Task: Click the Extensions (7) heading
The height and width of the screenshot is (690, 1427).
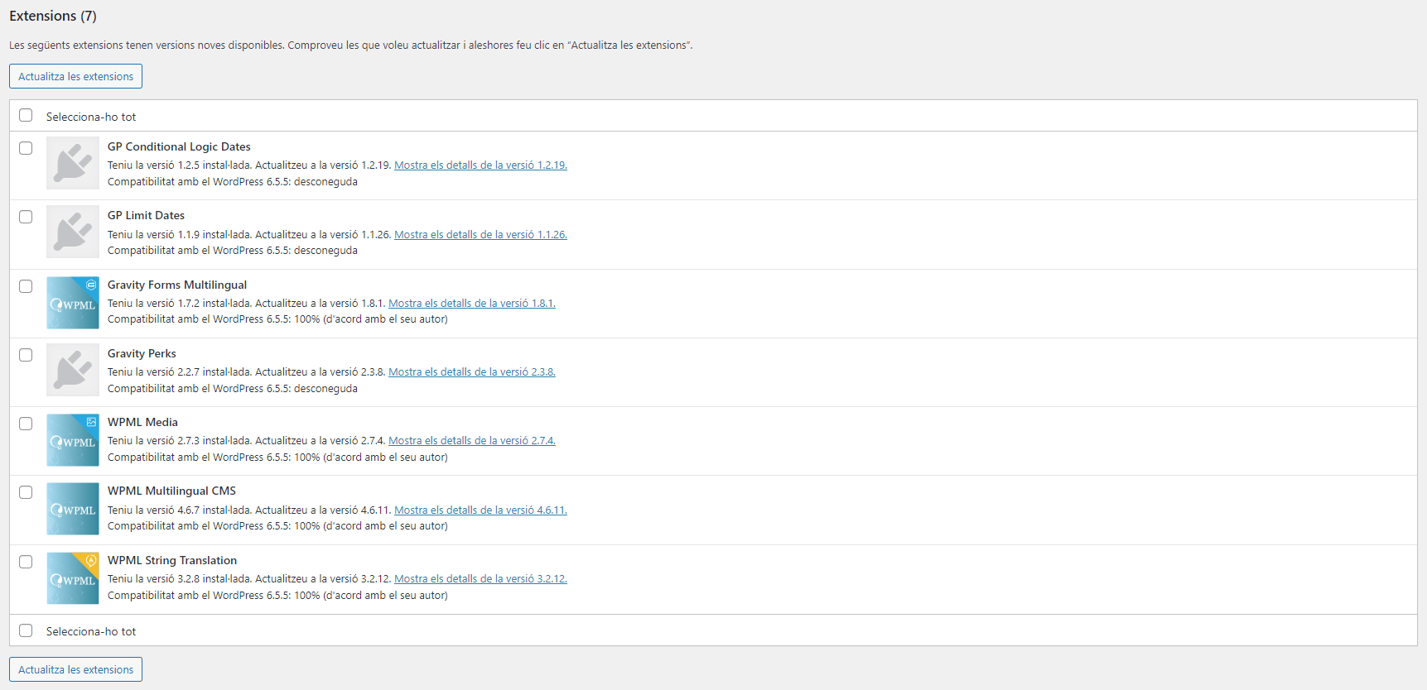Action: coord(53,16)
